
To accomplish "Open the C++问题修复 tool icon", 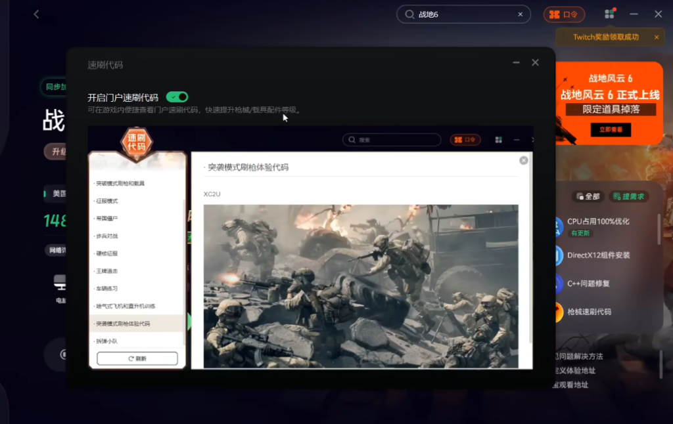I will click(557, 284).
